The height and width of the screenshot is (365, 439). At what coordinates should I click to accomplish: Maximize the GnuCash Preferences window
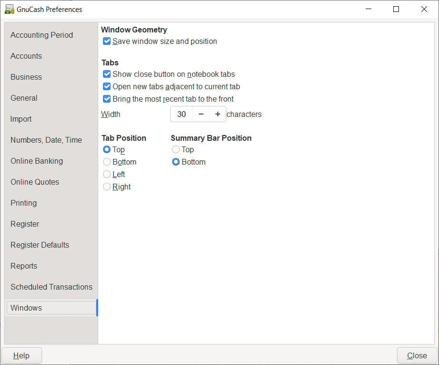[x=396, y=9]
